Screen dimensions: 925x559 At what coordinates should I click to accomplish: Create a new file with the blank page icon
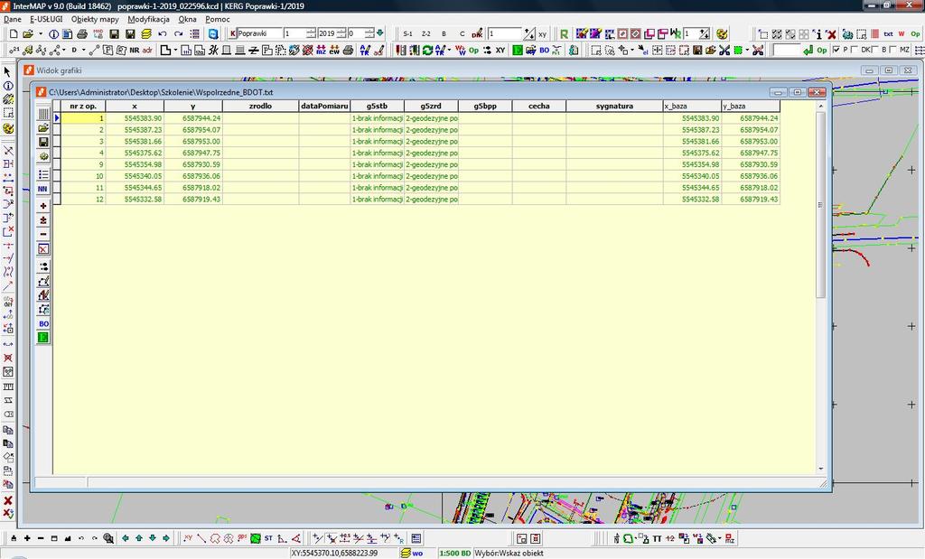tap(14, 34)
